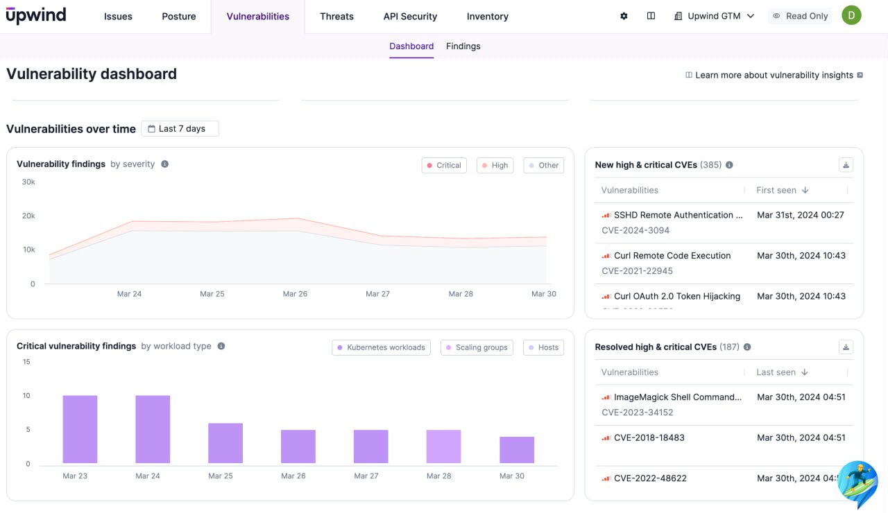The width and height of the screenshot is (888, 513).
Task: Click the purple Mar 23 bar
Action: (80, 429)
